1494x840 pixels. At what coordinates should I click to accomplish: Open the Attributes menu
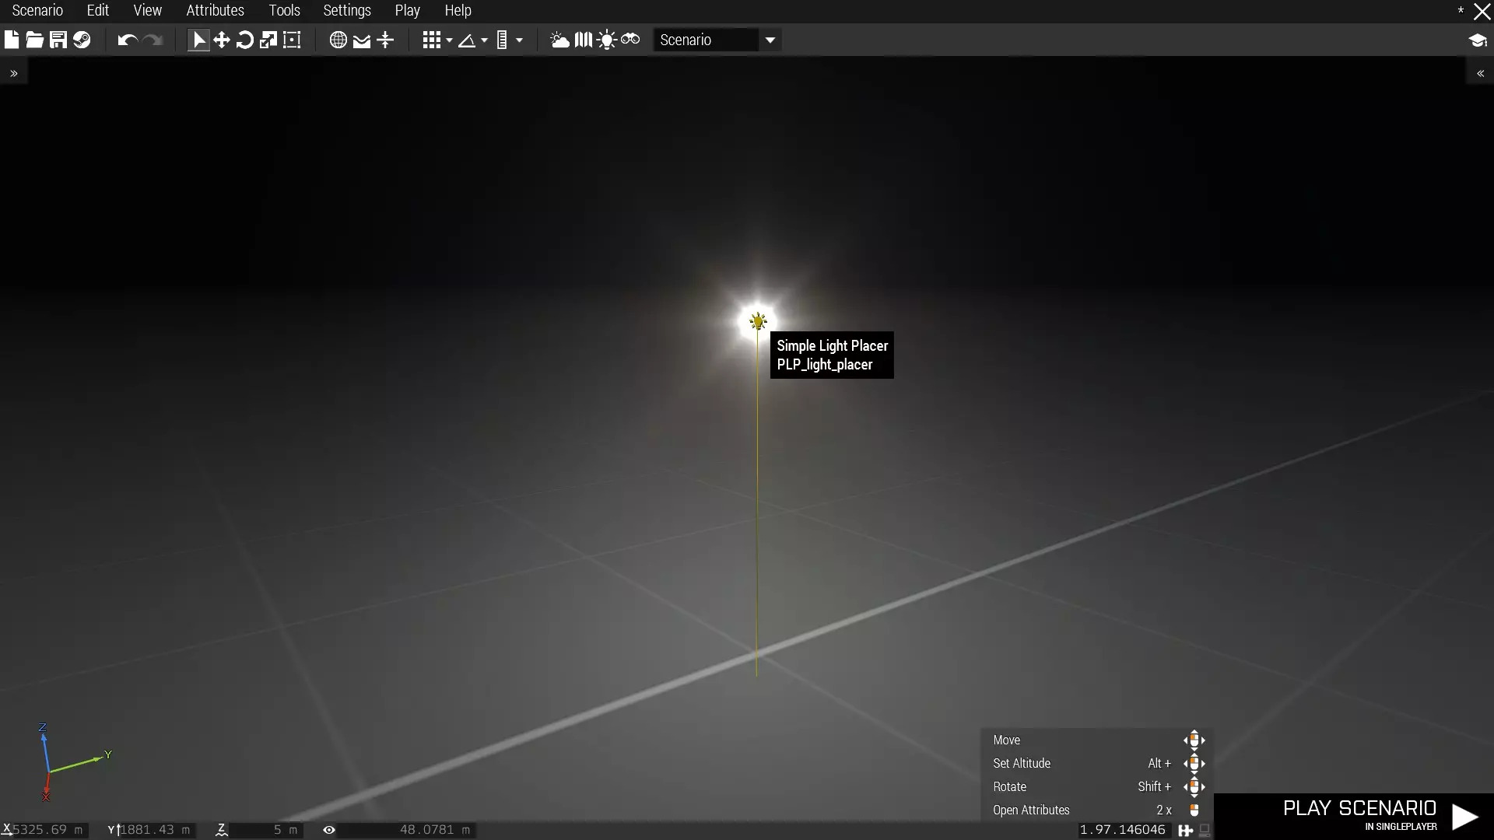215,11
